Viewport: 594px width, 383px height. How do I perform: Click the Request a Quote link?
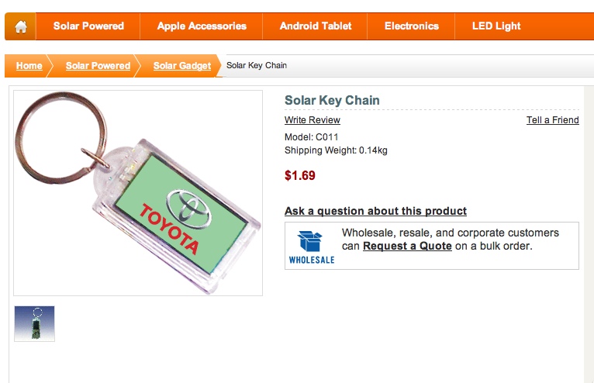pyautogui.click(x=407, y=247)
